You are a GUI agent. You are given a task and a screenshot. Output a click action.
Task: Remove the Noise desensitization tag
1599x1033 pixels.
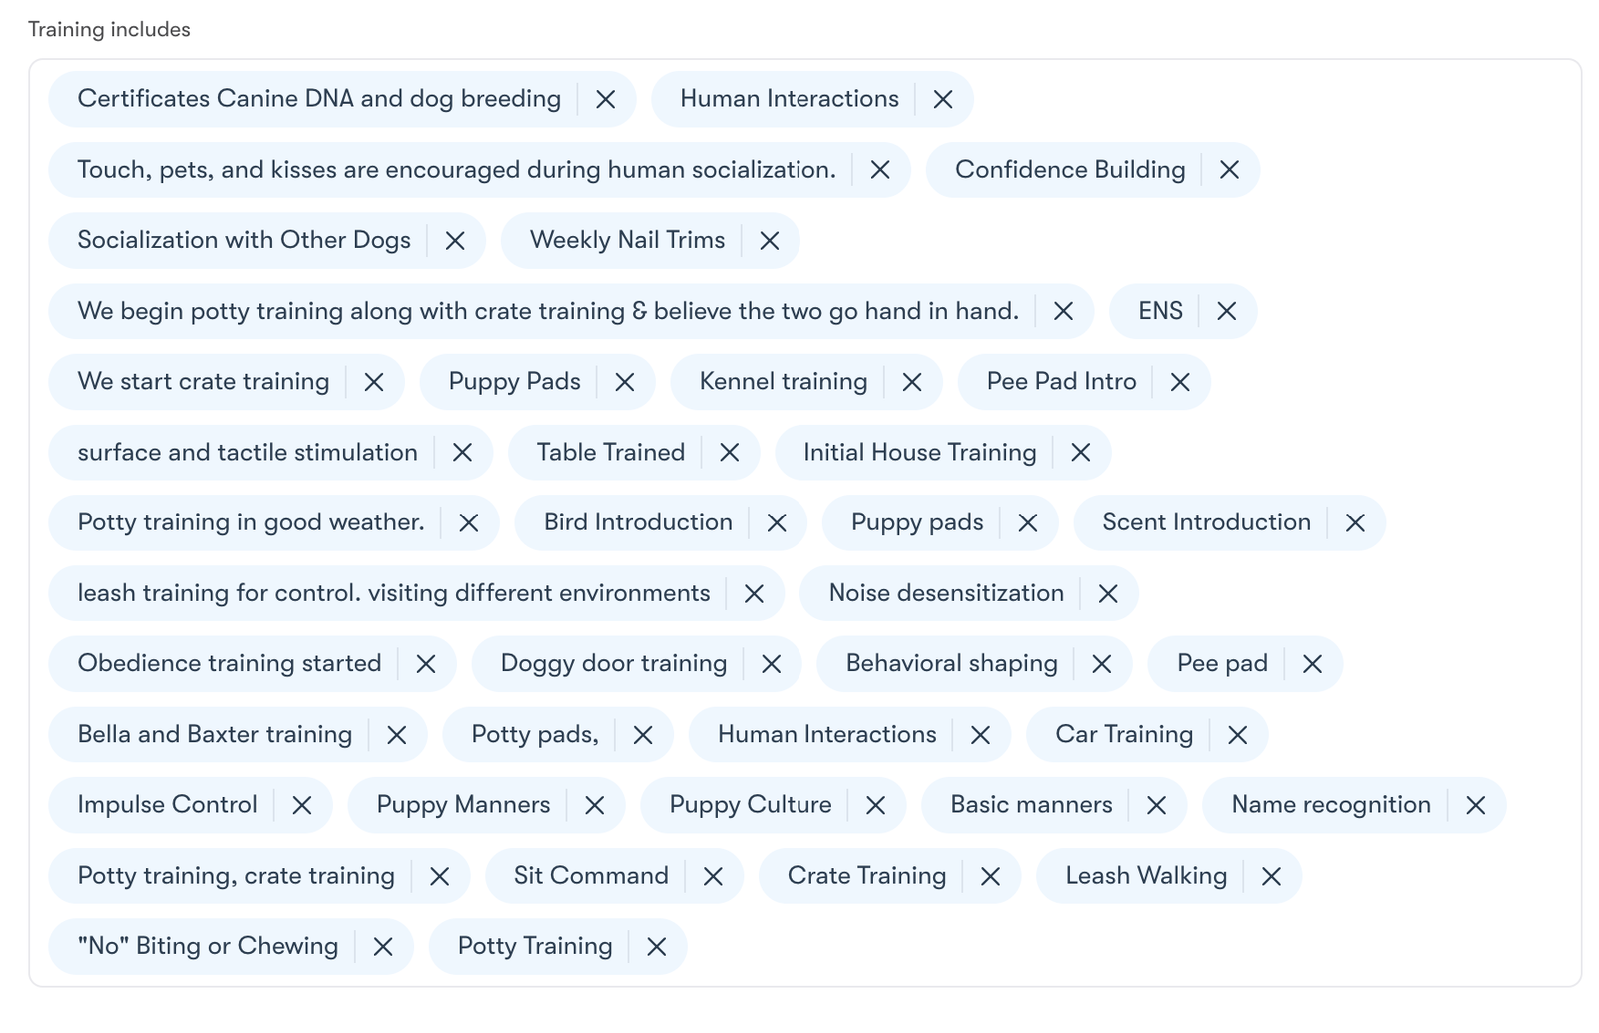[x=1107, y=594]
